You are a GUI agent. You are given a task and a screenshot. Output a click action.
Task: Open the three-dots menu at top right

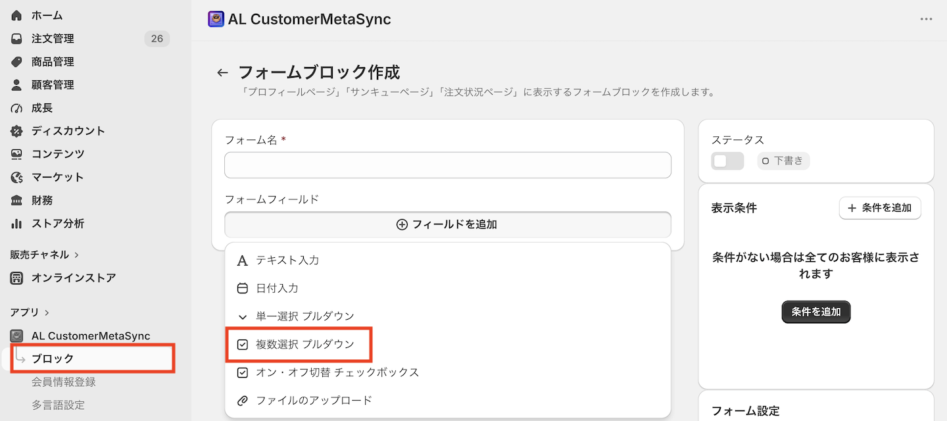[x=926, y=19]
